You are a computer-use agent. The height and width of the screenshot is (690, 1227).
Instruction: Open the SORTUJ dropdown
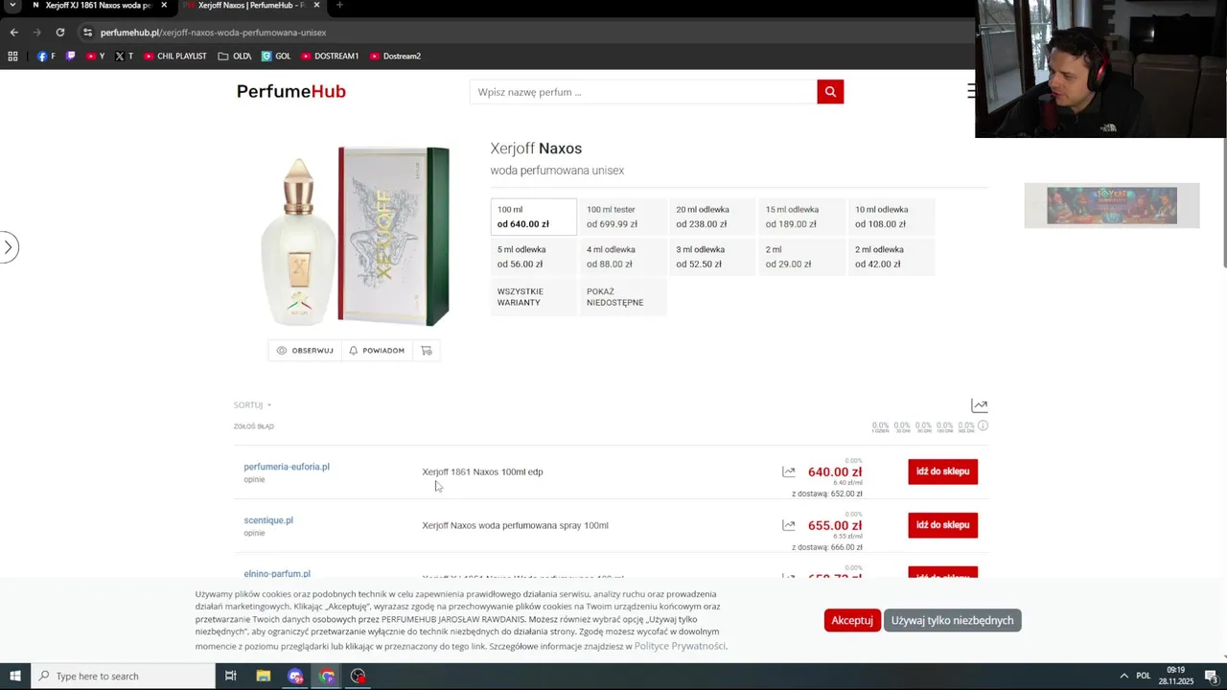[252, 405]
